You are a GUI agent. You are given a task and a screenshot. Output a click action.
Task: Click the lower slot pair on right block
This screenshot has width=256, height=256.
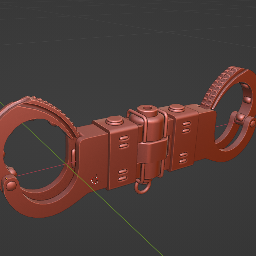[183, 158]
